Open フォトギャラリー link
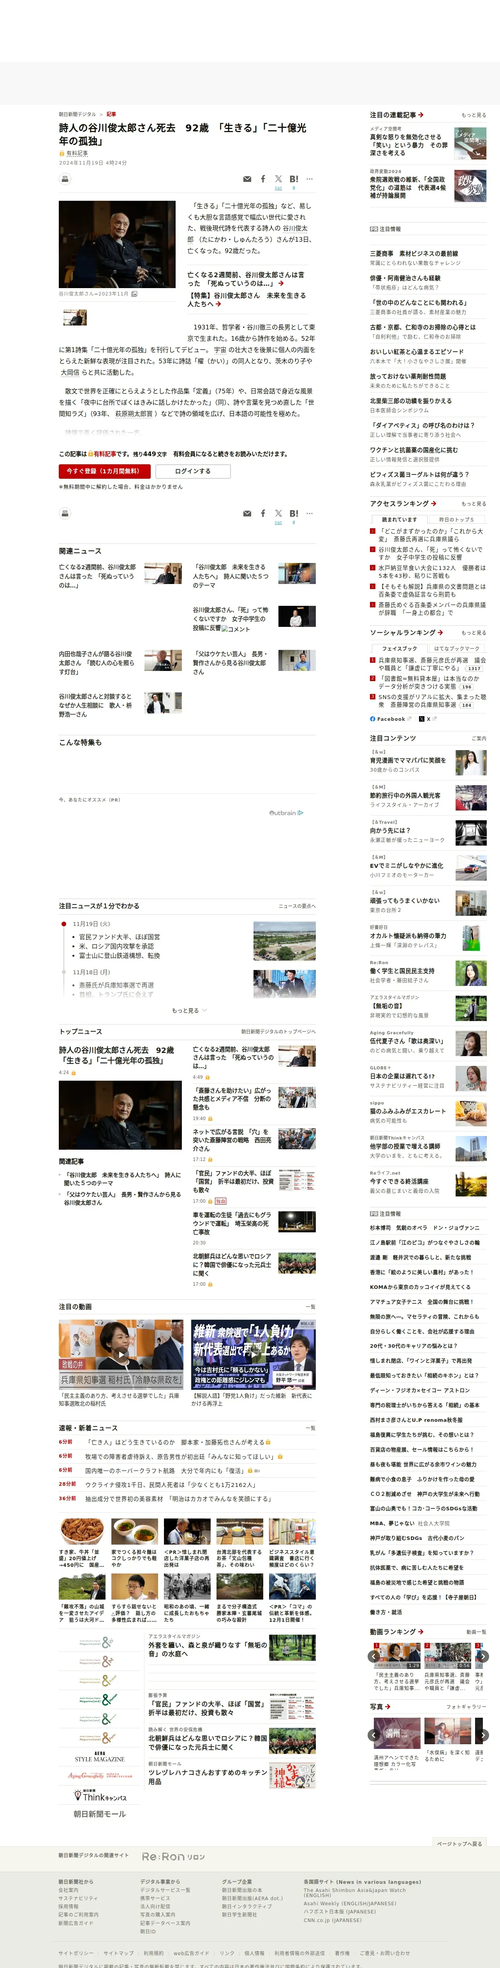 466,1708
